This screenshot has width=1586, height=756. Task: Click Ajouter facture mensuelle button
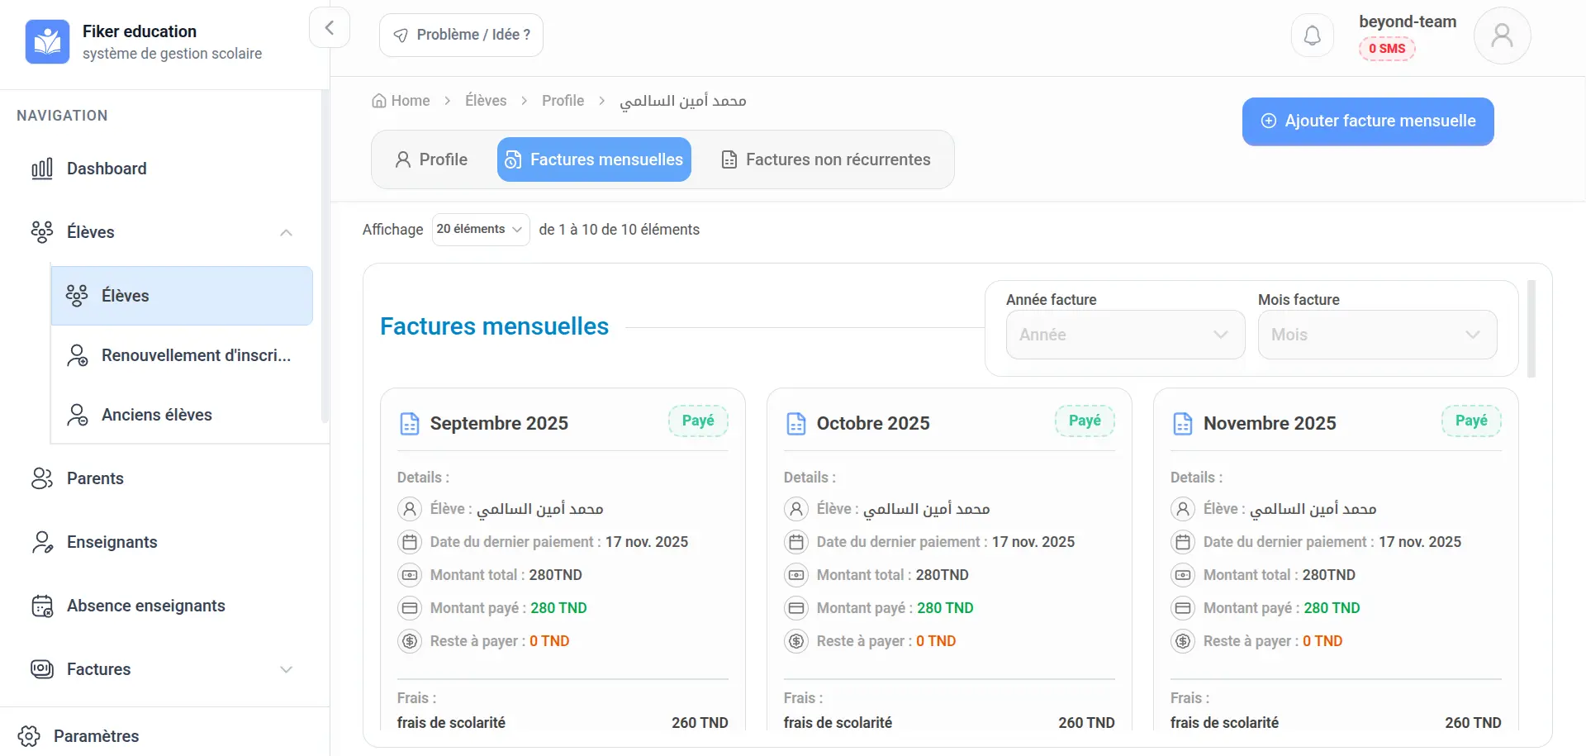[x=1367, y=121]
